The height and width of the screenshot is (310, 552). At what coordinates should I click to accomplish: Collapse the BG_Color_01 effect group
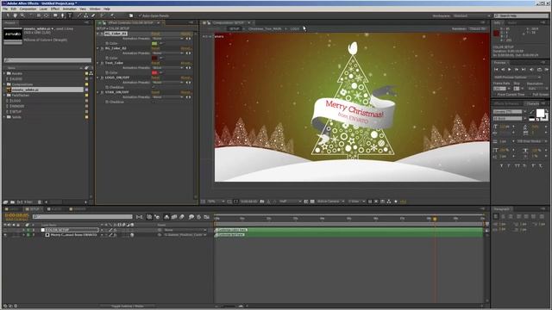pos(97,34)
